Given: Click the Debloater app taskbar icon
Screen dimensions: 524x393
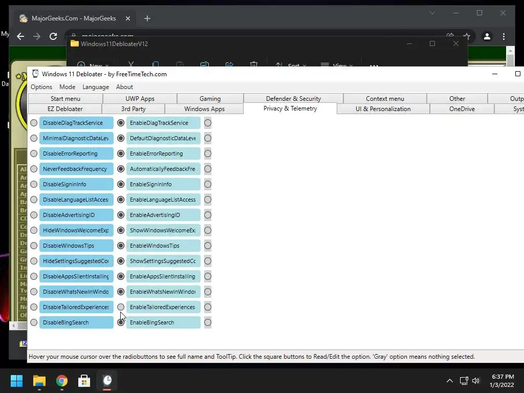Looking at the screenshot, I should (107, 381).
